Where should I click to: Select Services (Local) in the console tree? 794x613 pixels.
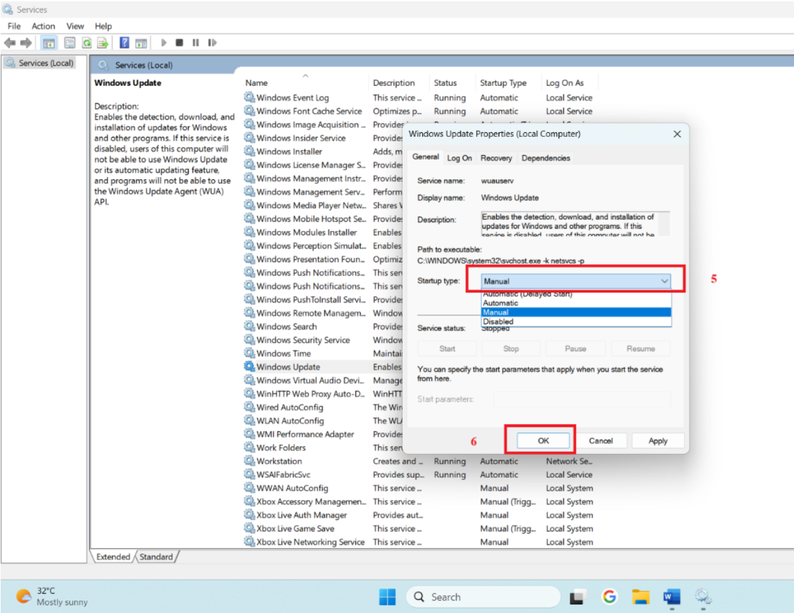(45, 63)
